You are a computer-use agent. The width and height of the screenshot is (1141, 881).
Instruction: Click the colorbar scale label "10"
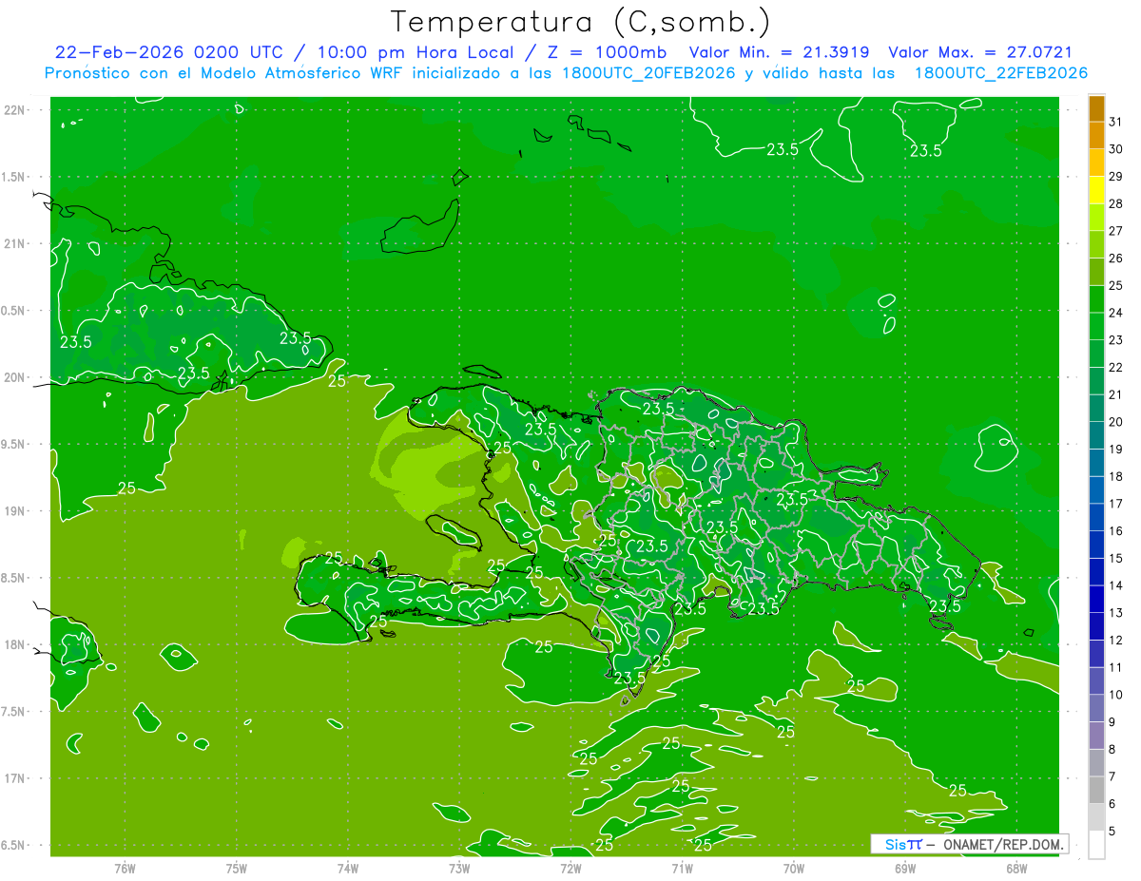point(1115,694)
